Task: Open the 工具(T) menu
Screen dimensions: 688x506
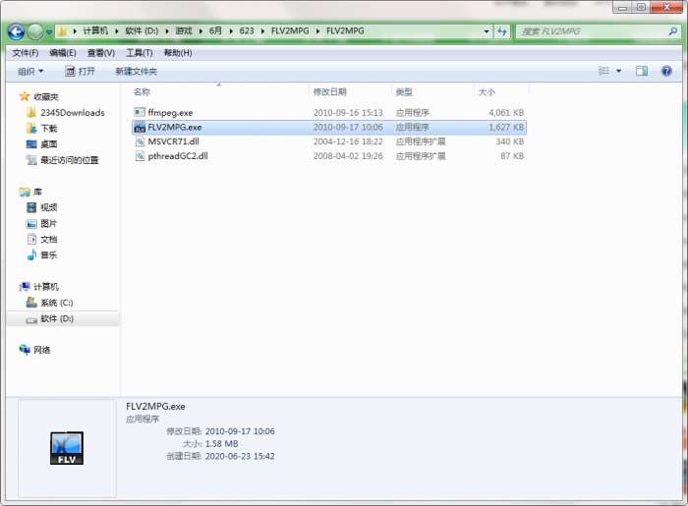Action: coord(140,53)
